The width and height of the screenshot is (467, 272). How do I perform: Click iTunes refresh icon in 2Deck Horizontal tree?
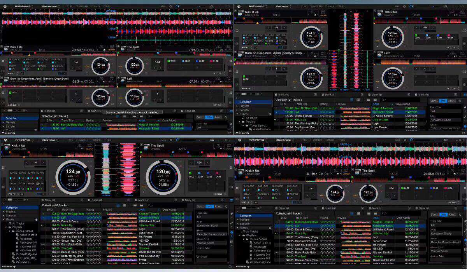click(x=270, y=227)
